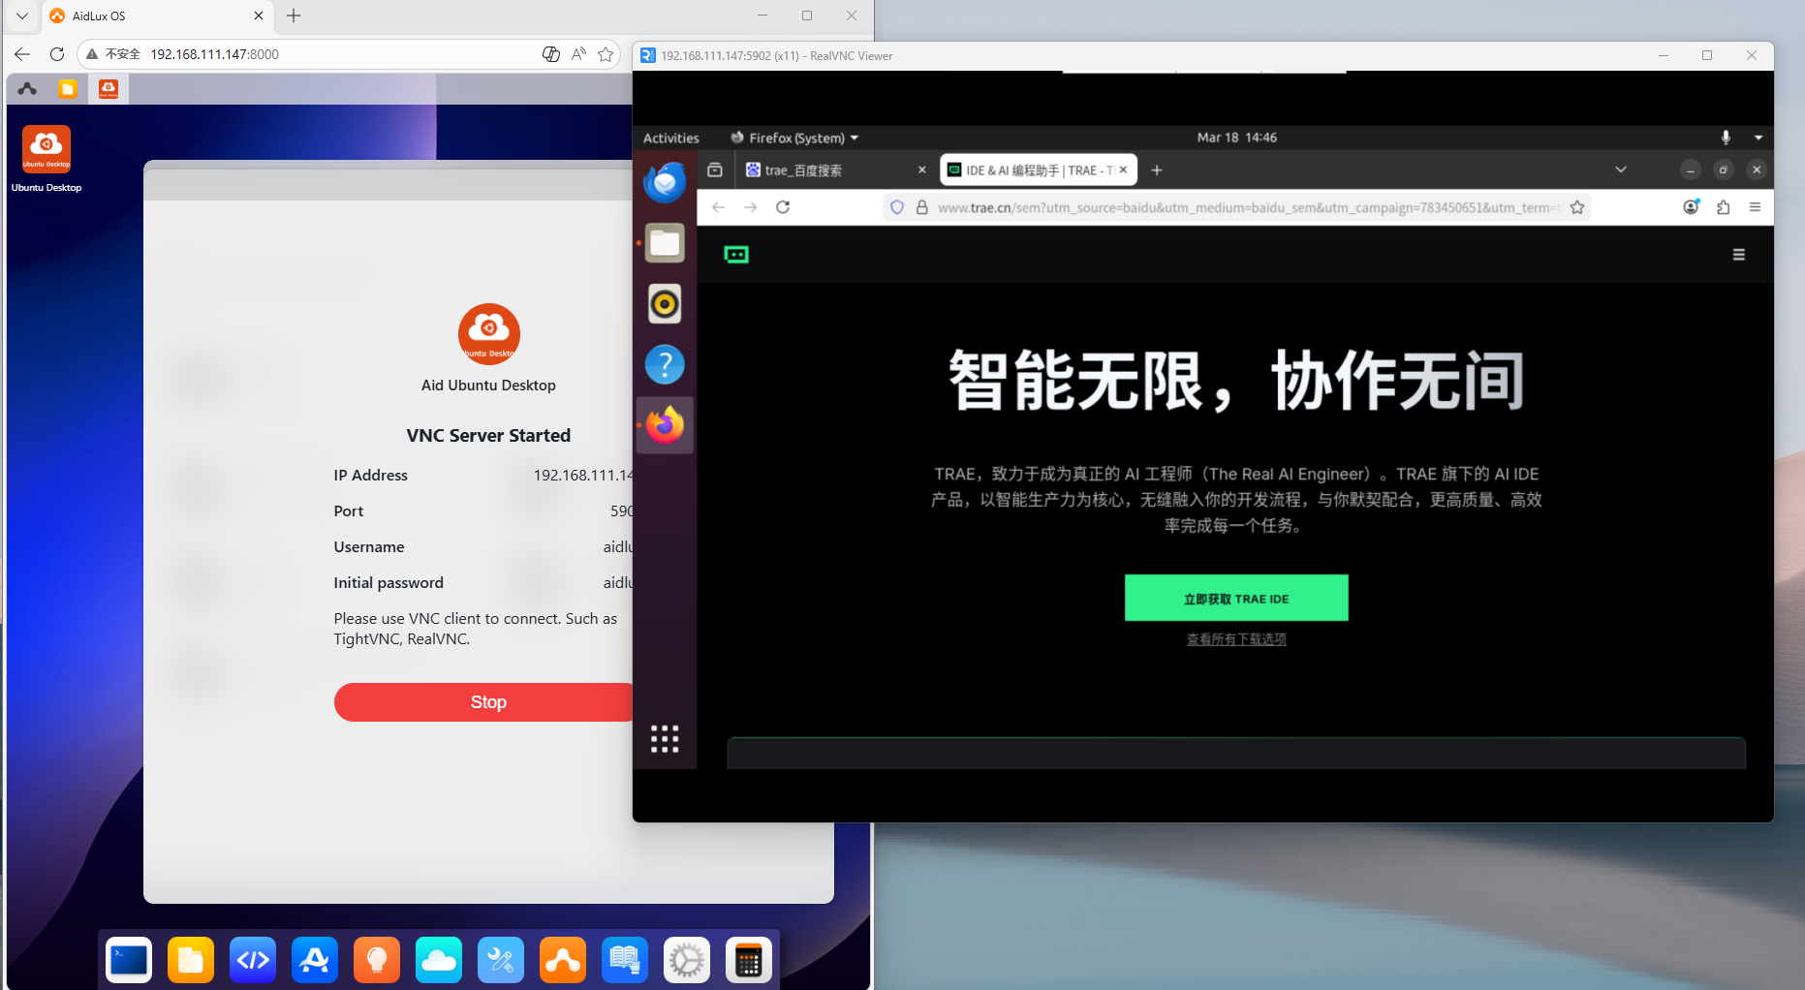Add the AidLux page to Edge favorites
This screenshot has width=1805, height=990.
[606, 54]
